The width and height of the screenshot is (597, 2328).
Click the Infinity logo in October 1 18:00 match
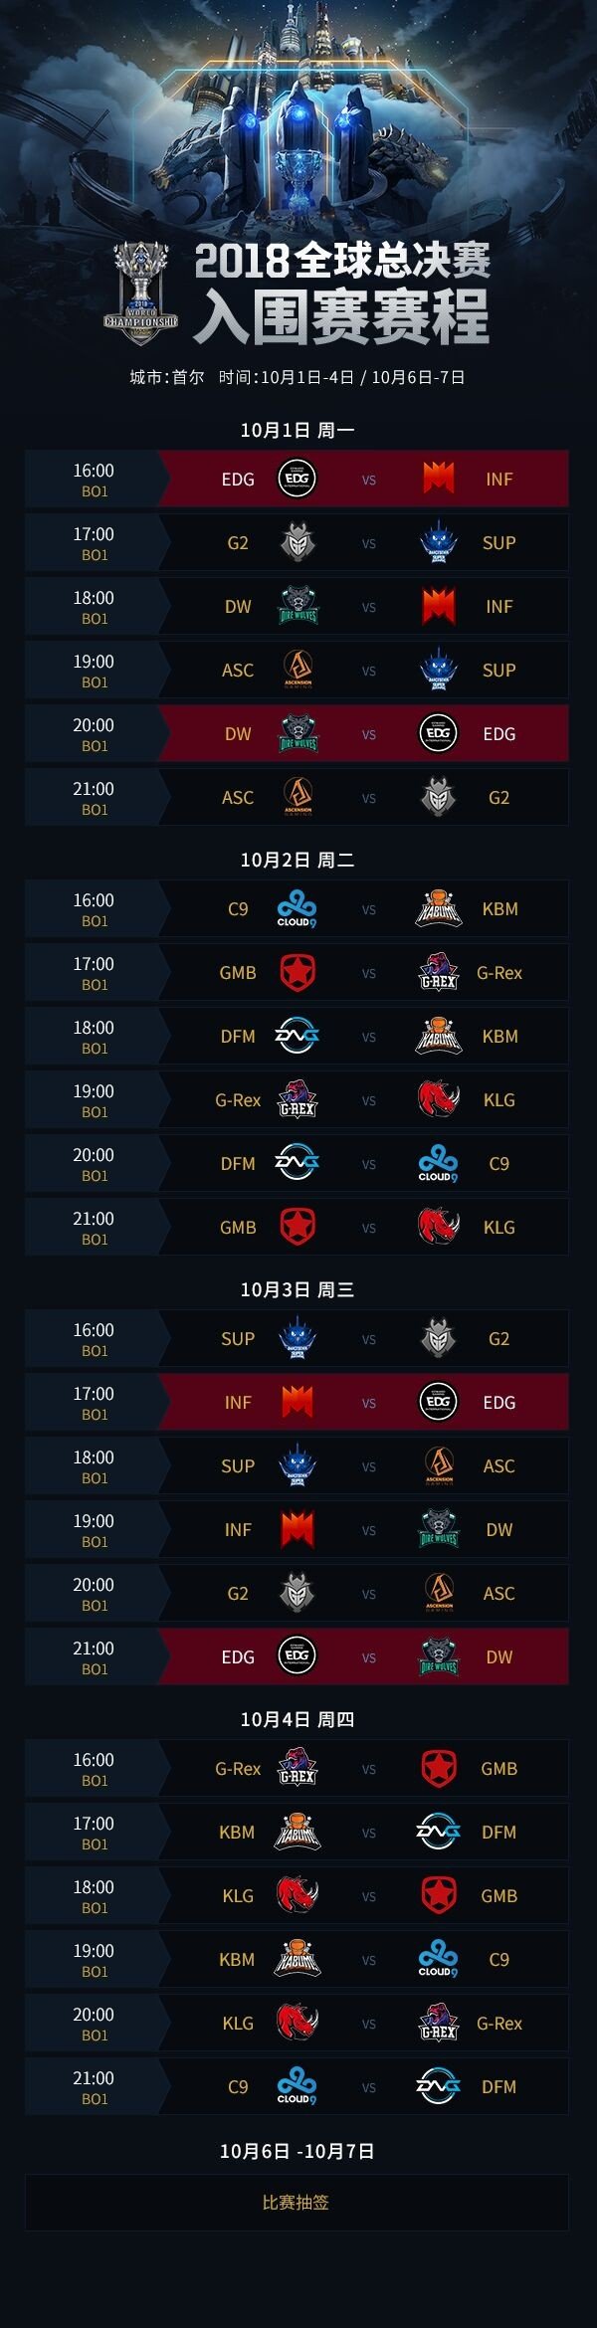point(439,606)
